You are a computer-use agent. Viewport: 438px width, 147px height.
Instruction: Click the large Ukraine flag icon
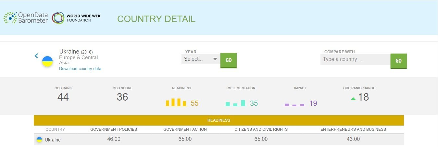point(47,61)
